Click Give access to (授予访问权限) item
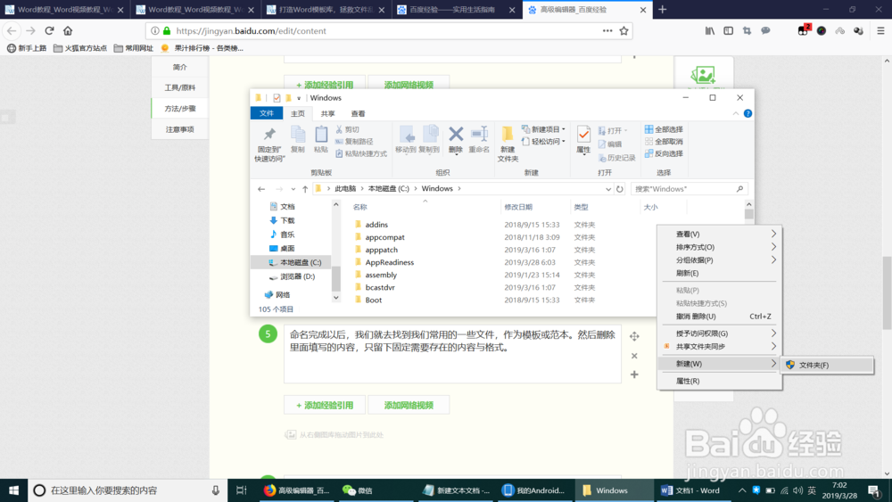Screen dimensions: 892x502 click(x=720, y=333)
